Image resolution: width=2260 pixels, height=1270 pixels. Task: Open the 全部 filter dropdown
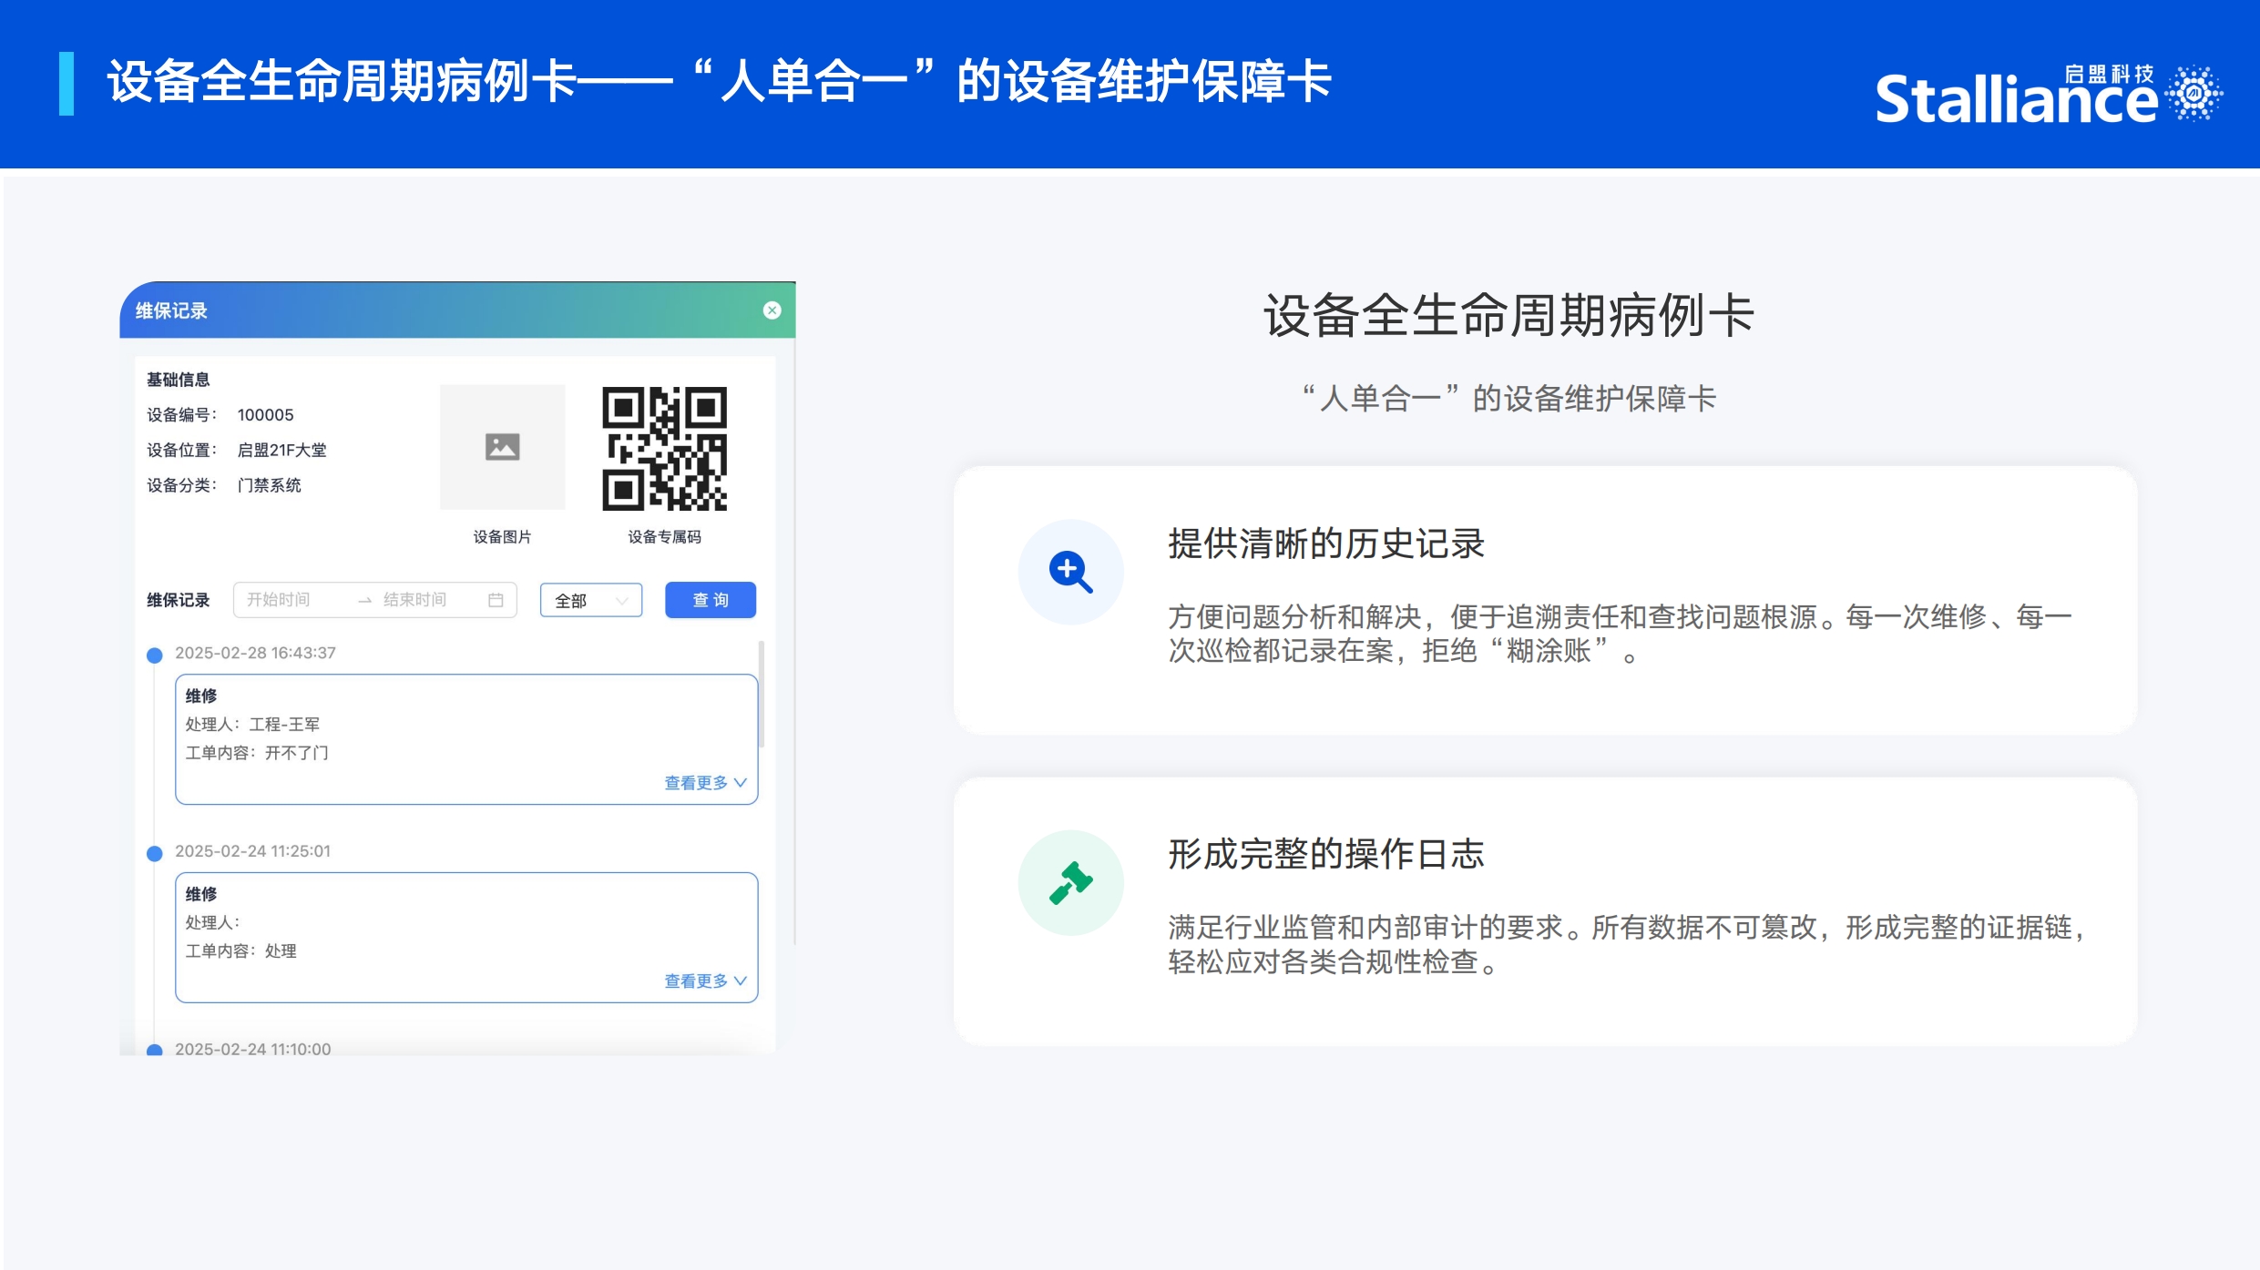point(590,601)
